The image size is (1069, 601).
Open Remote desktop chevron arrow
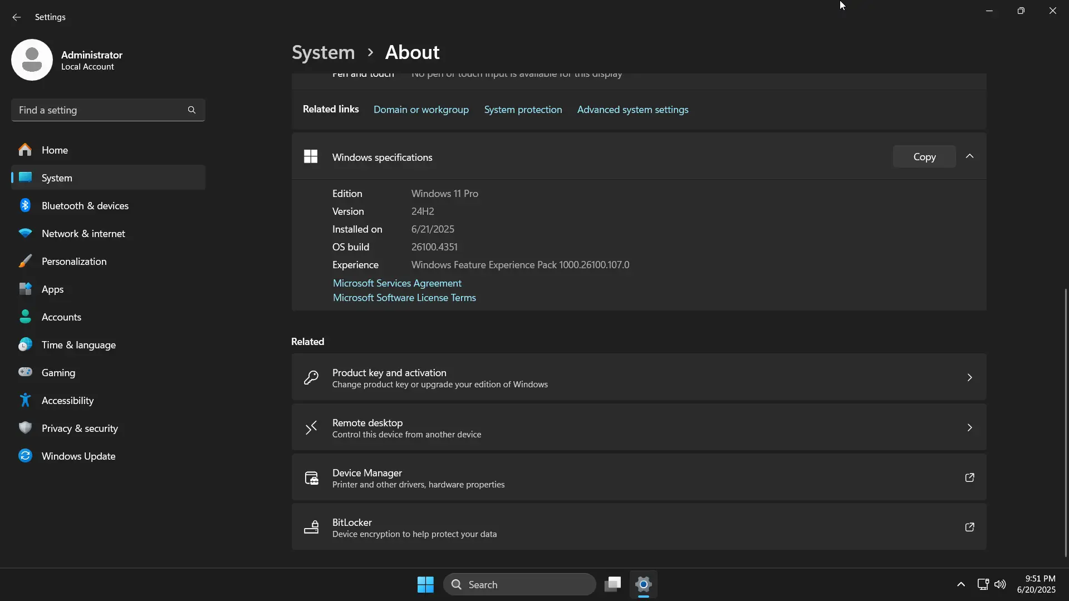[969, 428]
